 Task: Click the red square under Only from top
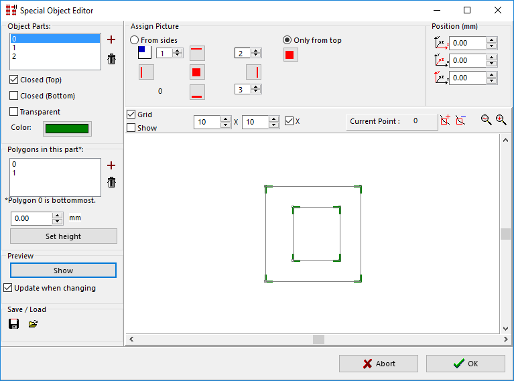(290, 54)
